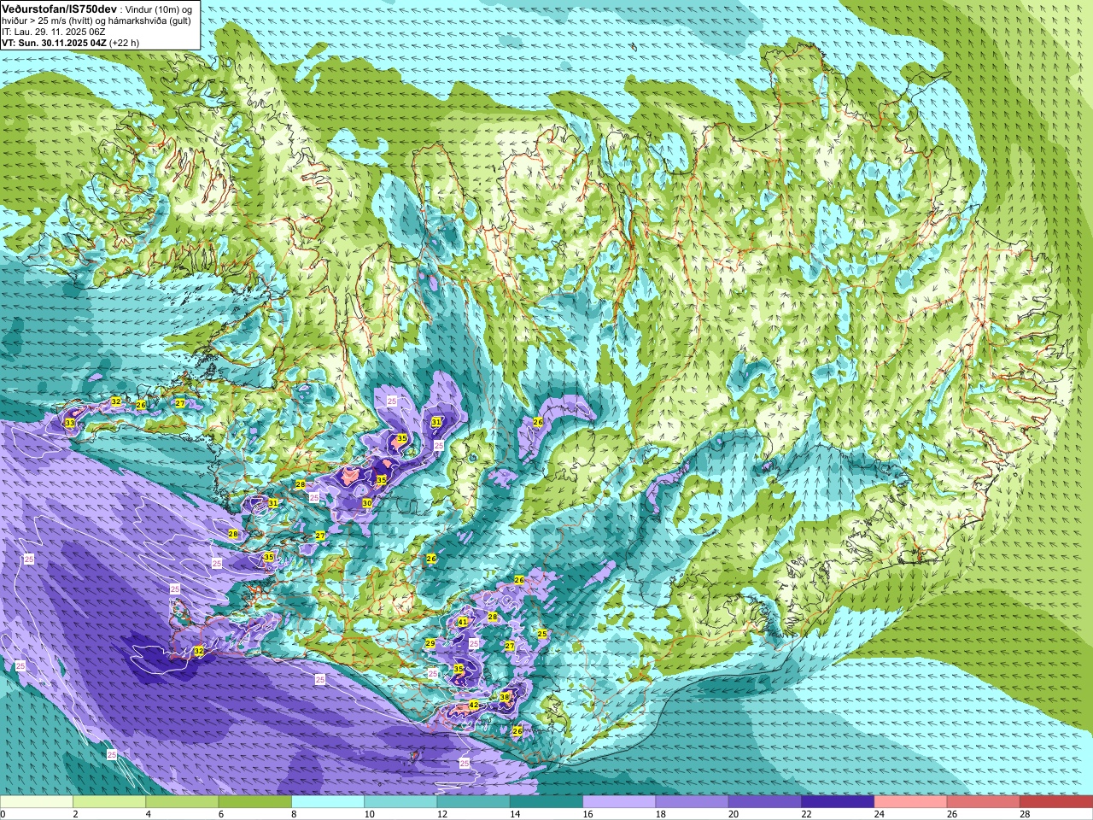Viewport: 1093px width, 820px height.
Task: Click the yellow gust marker labeled 38
Action: (505, 697)
